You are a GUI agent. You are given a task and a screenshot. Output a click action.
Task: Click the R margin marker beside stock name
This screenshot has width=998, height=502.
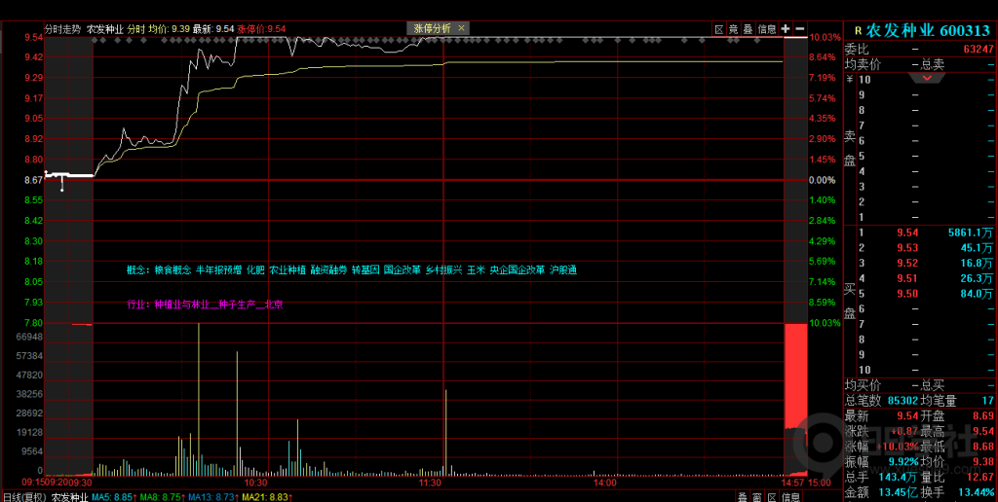tap(858, 31)
